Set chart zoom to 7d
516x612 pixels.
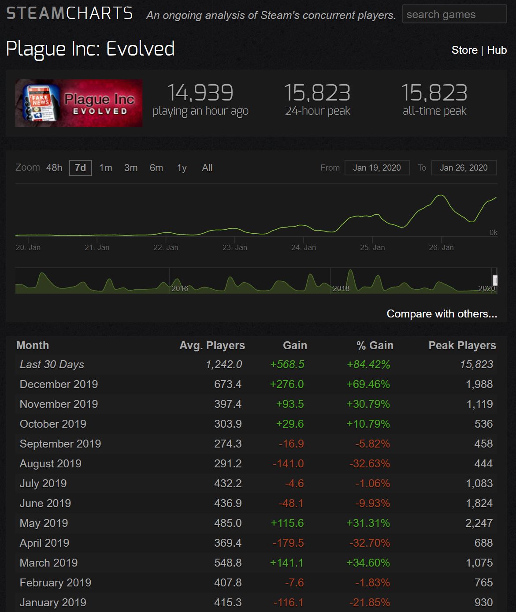pos(80,168)
